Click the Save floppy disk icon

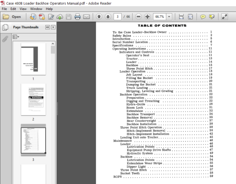pyautogui.click(x=68, y=16)
